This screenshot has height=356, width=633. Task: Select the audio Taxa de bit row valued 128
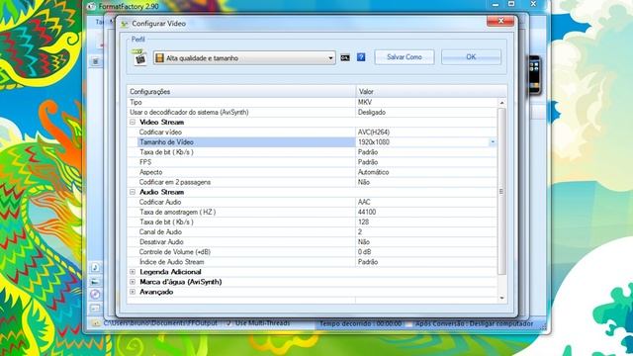coord(313,222)
